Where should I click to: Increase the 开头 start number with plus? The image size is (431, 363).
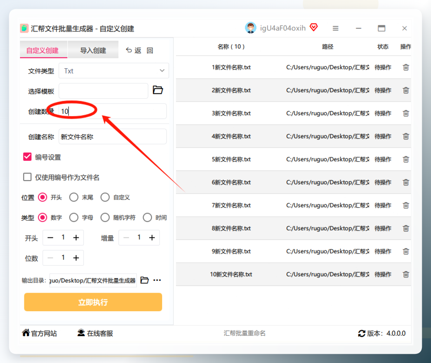tap(76, 238)
